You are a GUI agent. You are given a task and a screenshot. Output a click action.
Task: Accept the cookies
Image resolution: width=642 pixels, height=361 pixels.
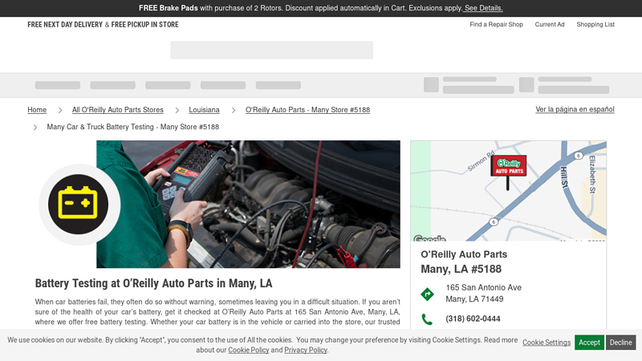coord(589,343)
